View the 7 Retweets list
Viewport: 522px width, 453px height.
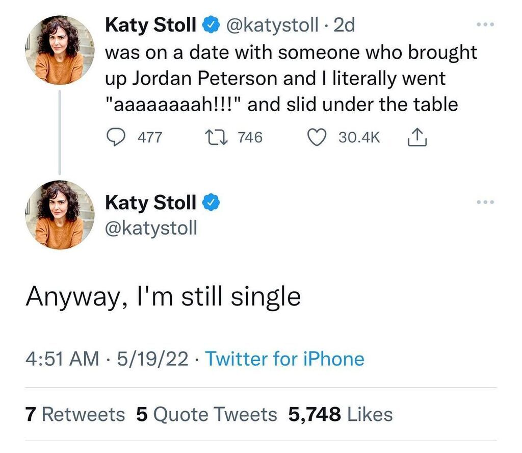75,414
